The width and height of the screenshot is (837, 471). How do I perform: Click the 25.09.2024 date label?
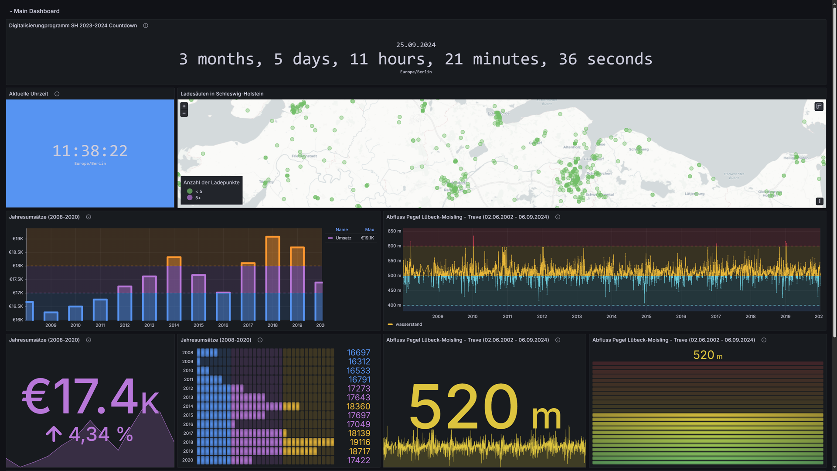tap(416, 45)
